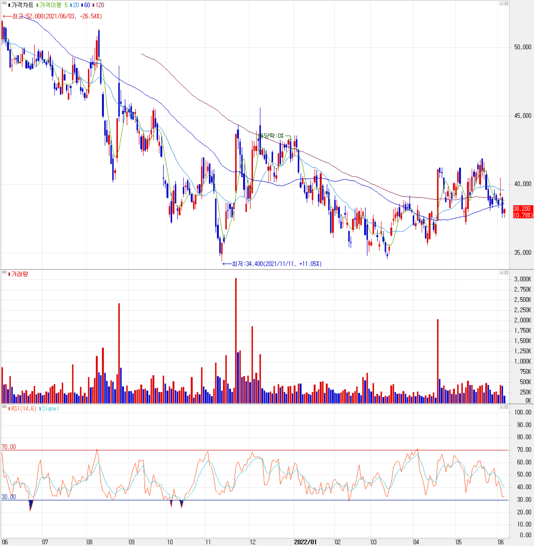Click the 최저:34,400 low price annotation
Image resolution: width=534 pixels, height=546 pixels.
272,264
